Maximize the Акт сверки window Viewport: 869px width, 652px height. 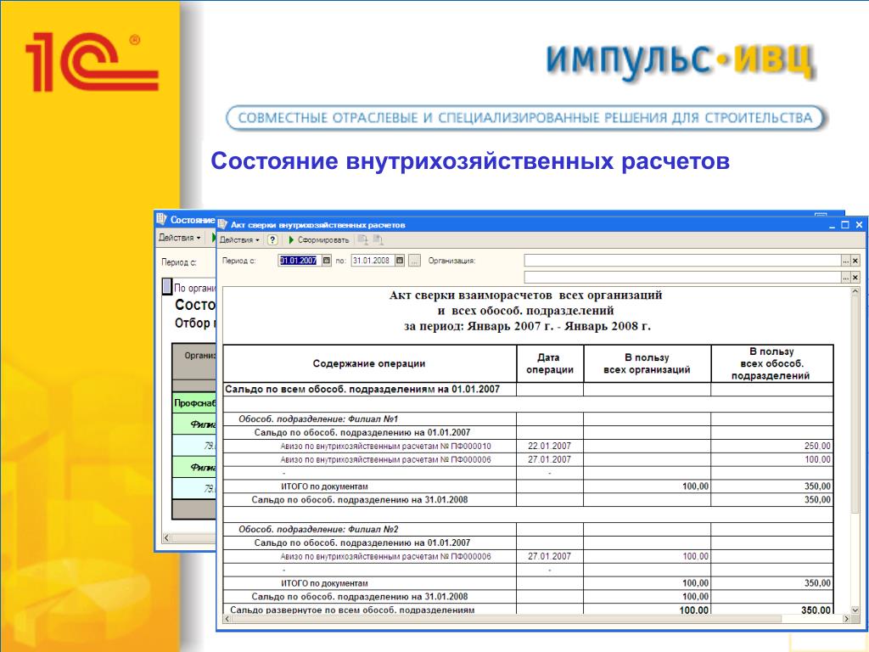(x=845, y=224)
